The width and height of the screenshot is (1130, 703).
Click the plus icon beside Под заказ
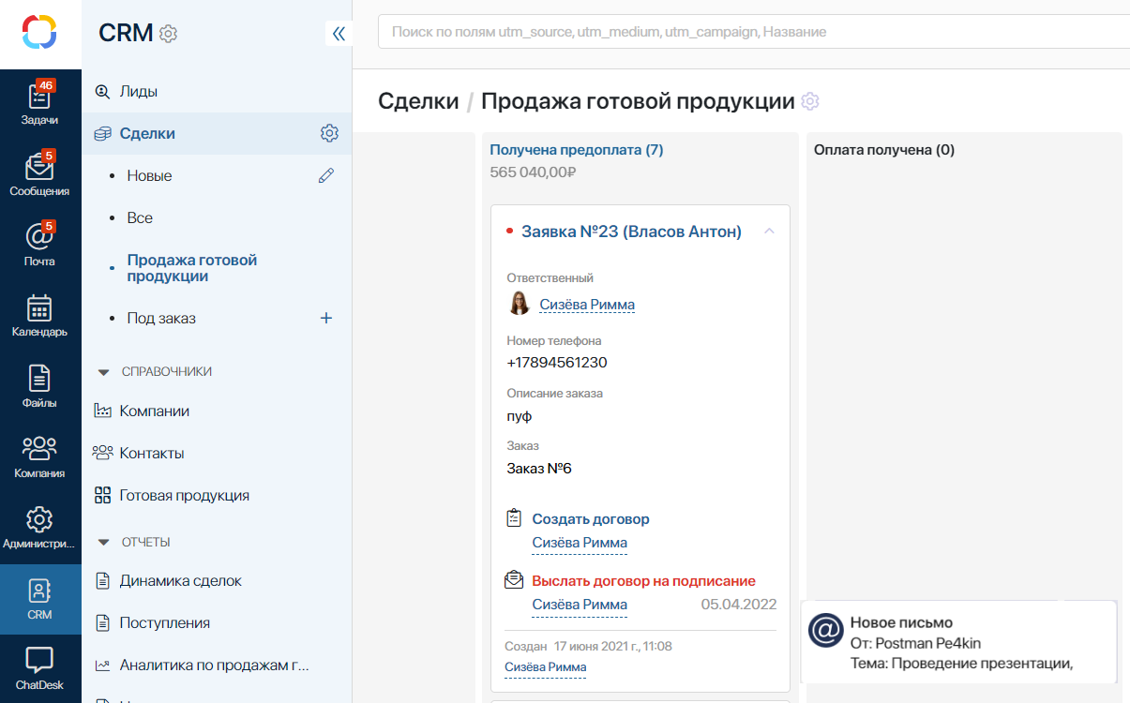(326, 318)
